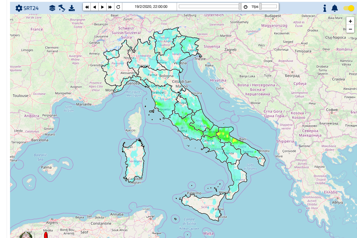357x238 pixels.
Task: Zoom in the map with plus button
Action: [350, 21]
